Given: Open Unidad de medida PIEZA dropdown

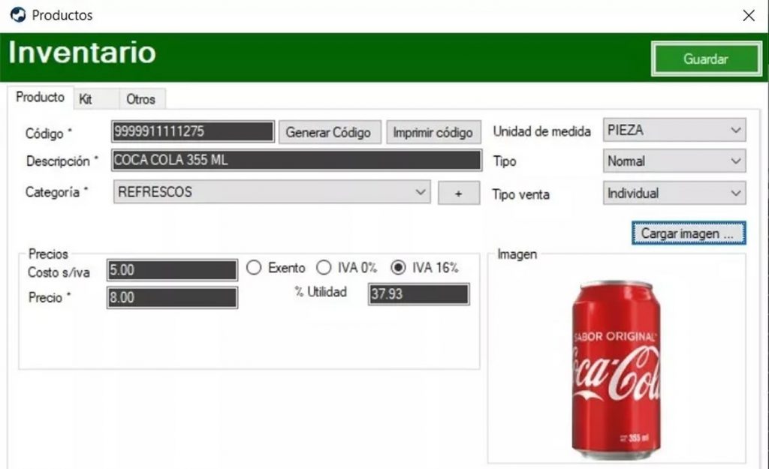Looking at the screenshot, I should tap(674, 130).
